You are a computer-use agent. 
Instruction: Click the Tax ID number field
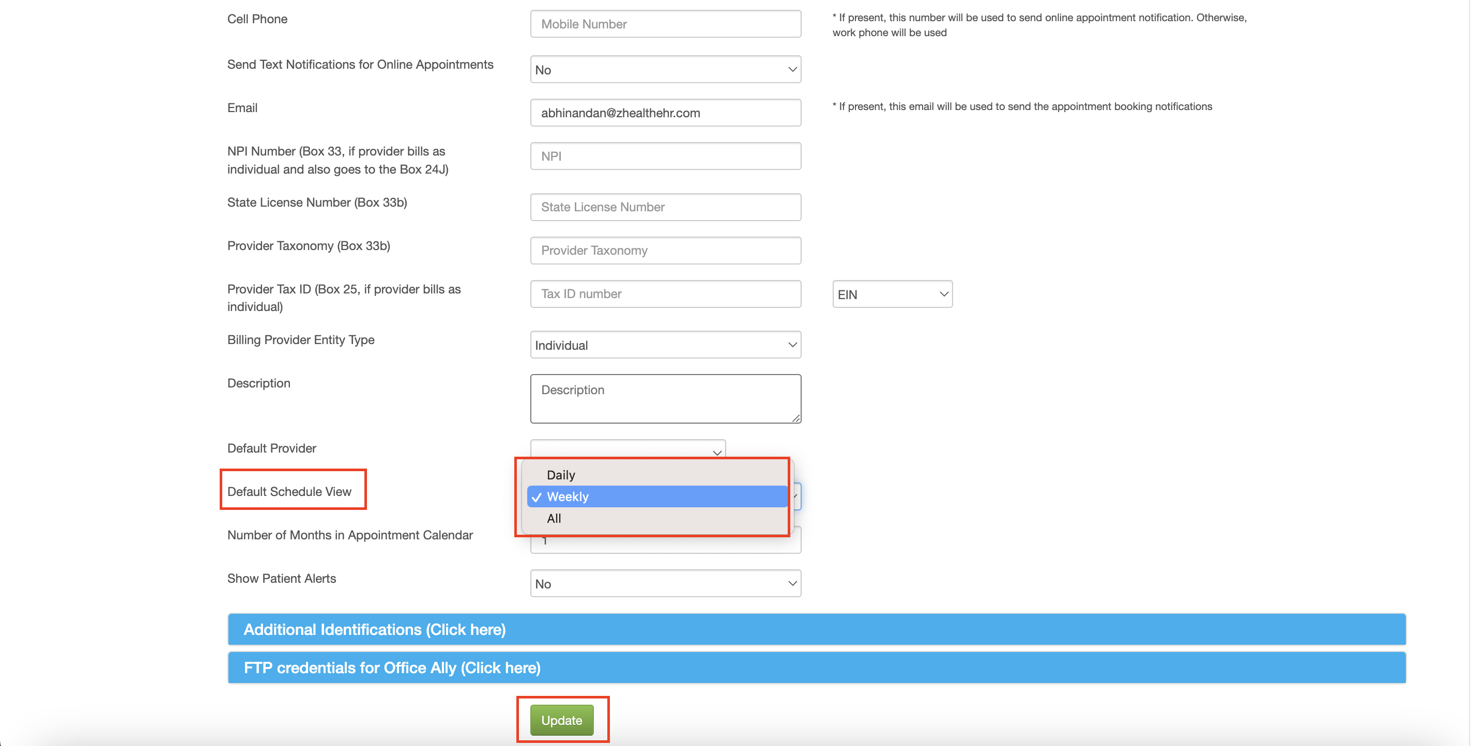click(665, 294)
